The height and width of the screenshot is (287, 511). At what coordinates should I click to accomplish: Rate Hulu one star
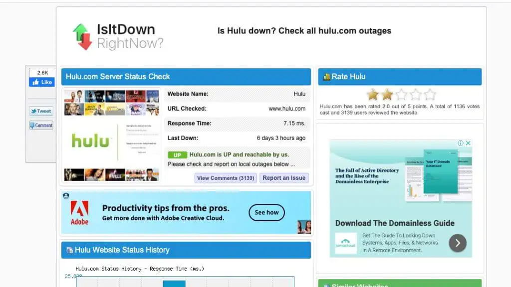372,94
